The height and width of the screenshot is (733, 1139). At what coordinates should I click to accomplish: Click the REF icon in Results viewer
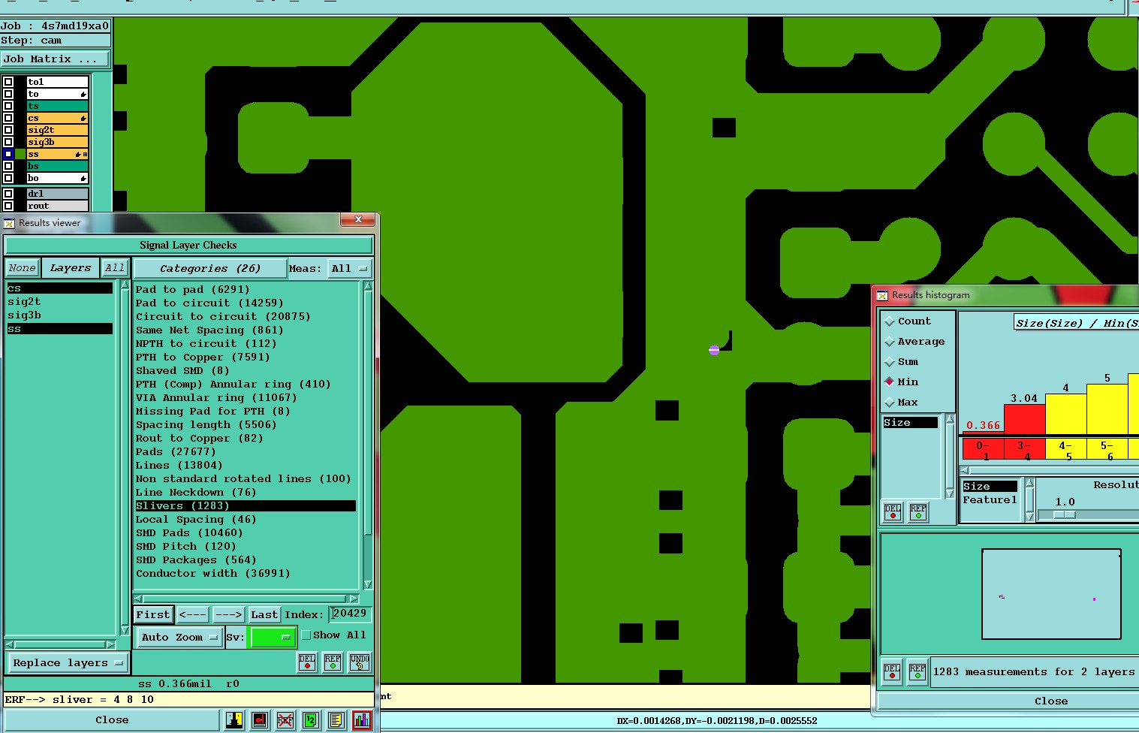pyautogui.click(x=333, y=662)
